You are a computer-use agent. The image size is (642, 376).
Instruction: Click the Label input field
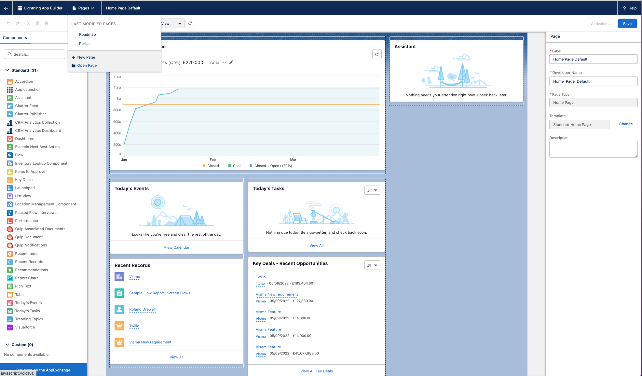(593, 59)
